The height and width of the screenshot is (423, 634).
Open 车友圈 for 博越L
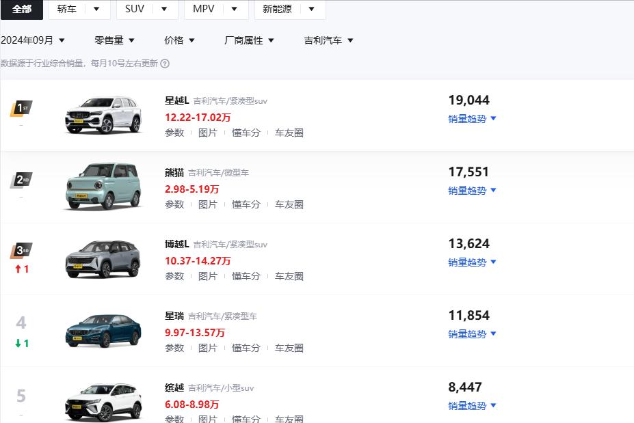pyautogui.click(x=289, y=276)
